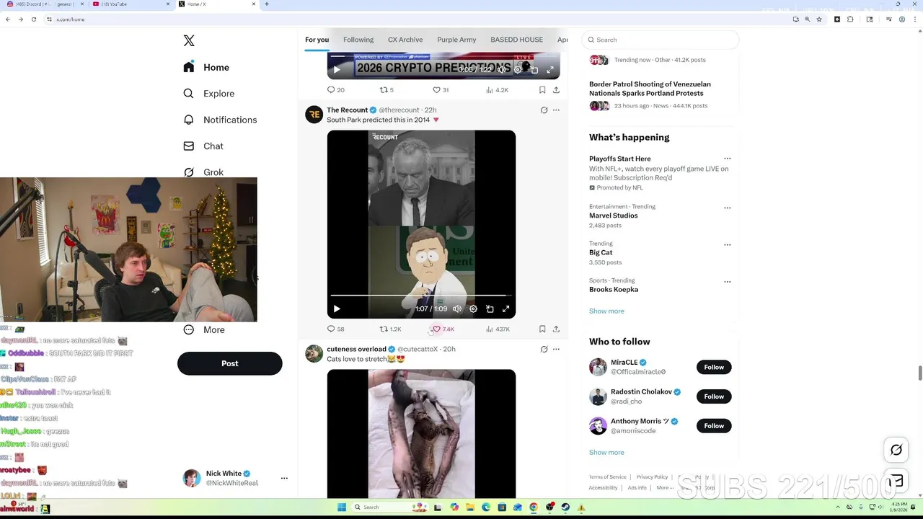Open options for Playoffs Start Here promotion
This screenshot has width=923, height=519.
(x=727, y=159)
